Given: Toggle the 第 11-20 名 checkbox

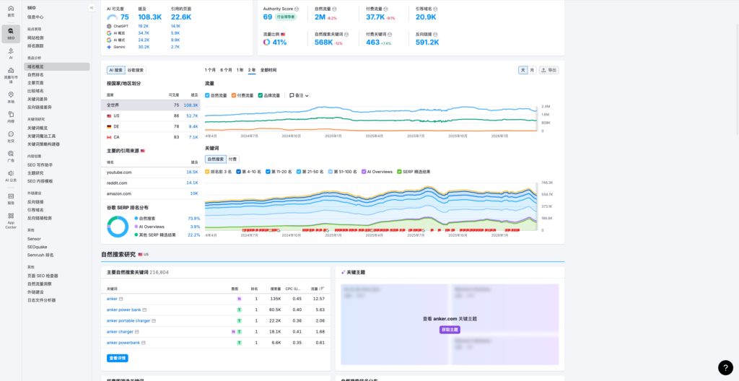Looking at the screenshot, I should [268, 172].
